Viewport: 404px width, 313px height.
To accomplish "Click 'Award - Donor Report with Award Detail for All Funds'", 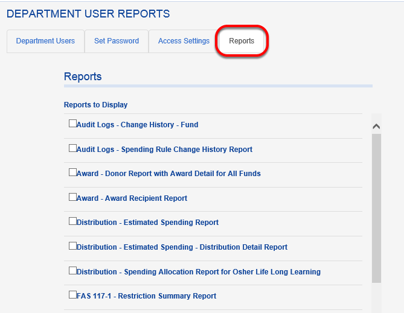I will coord(168,174).
